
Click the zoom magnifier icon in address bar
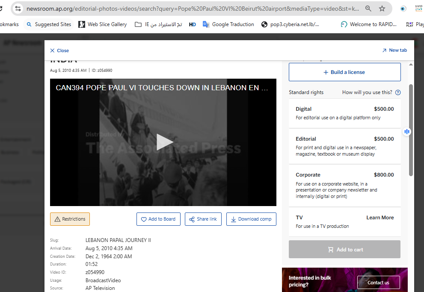[x=368, y=9]
